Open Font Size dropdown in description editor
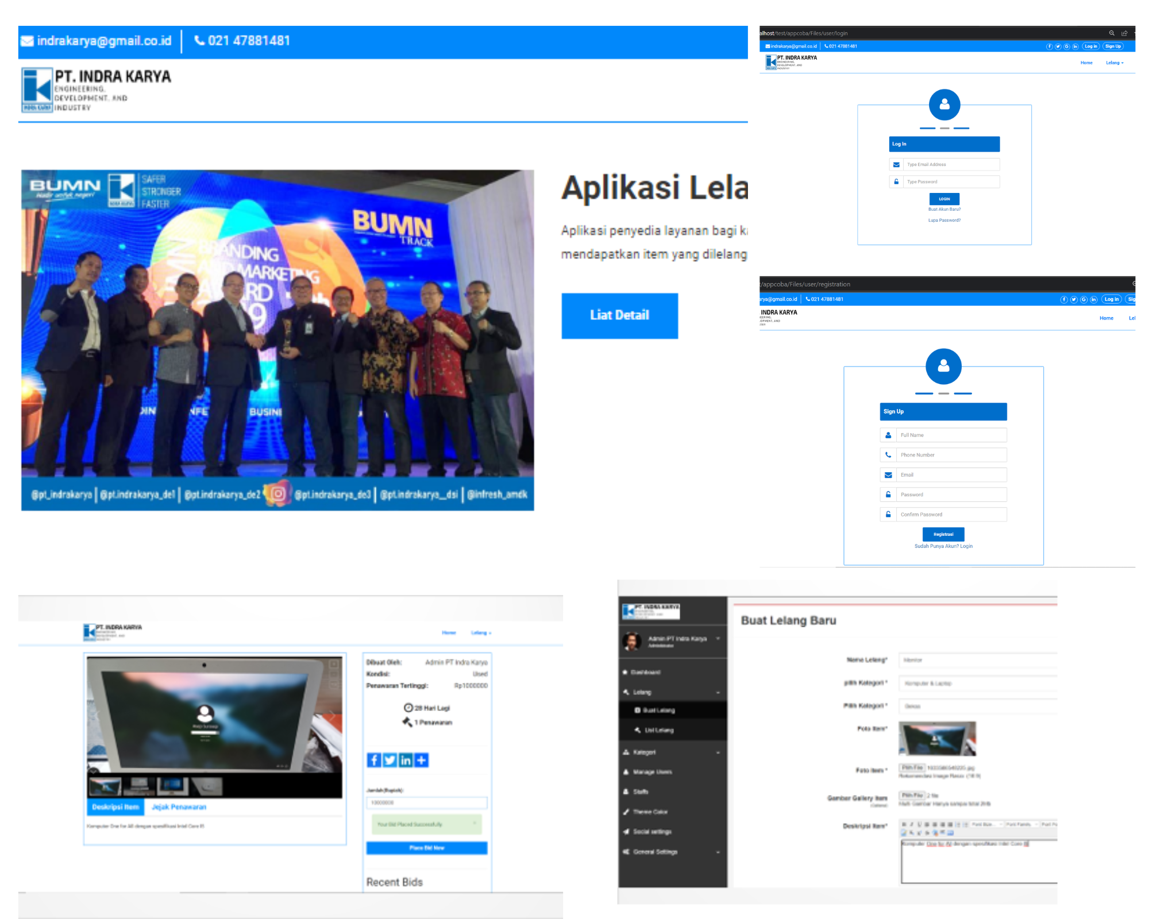1149x919 pixels. 987,824
